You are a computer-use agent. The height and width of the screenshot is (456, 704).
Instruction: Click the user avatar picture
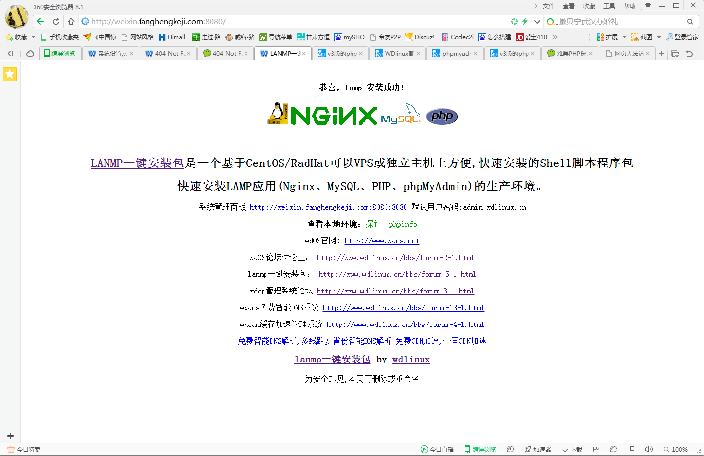pos(16,16)
